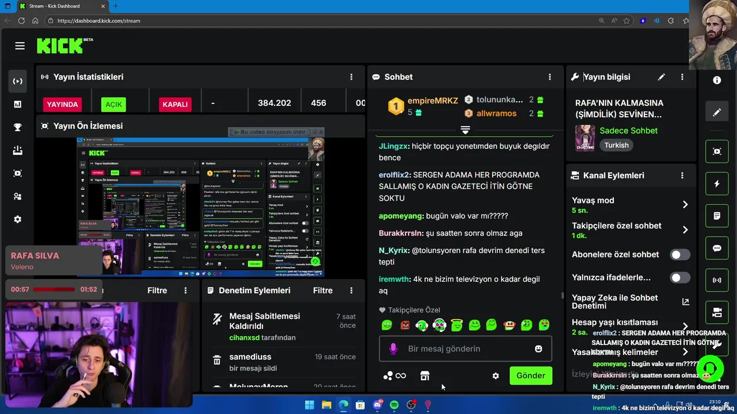
Task: Pick the green emote with headphones and purple eyes
Action: (439, 325)
